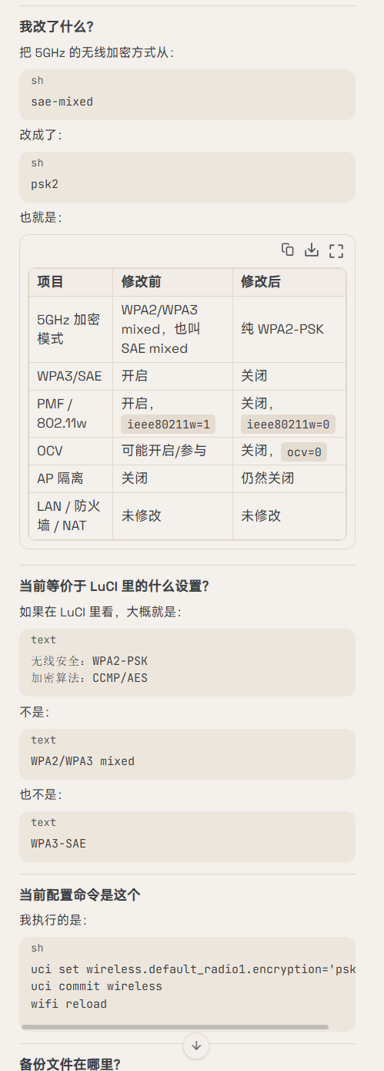Jump to bottom with the down-arrow button
Viewport: 384px width, 1071px height.
tap(196, 1046)
